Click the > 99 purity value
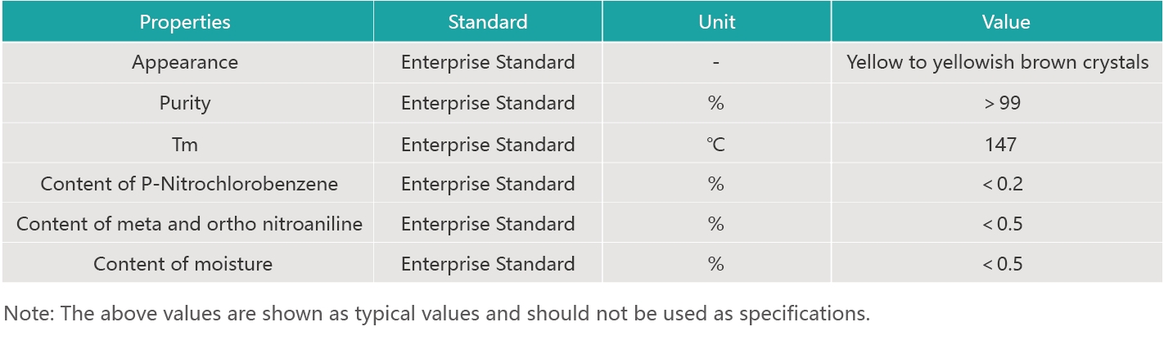The height and width of the screenshot is (349, 1164). (x=1002, y=103)
